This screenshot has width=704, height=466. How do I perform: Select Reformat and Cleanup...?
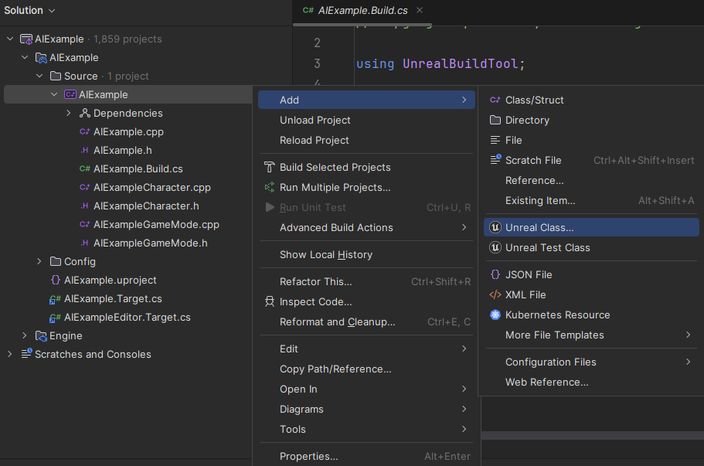pos(366,322)
